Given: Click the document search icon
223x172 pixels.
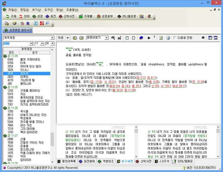Looking at the screenshot, I should (28, 23).
